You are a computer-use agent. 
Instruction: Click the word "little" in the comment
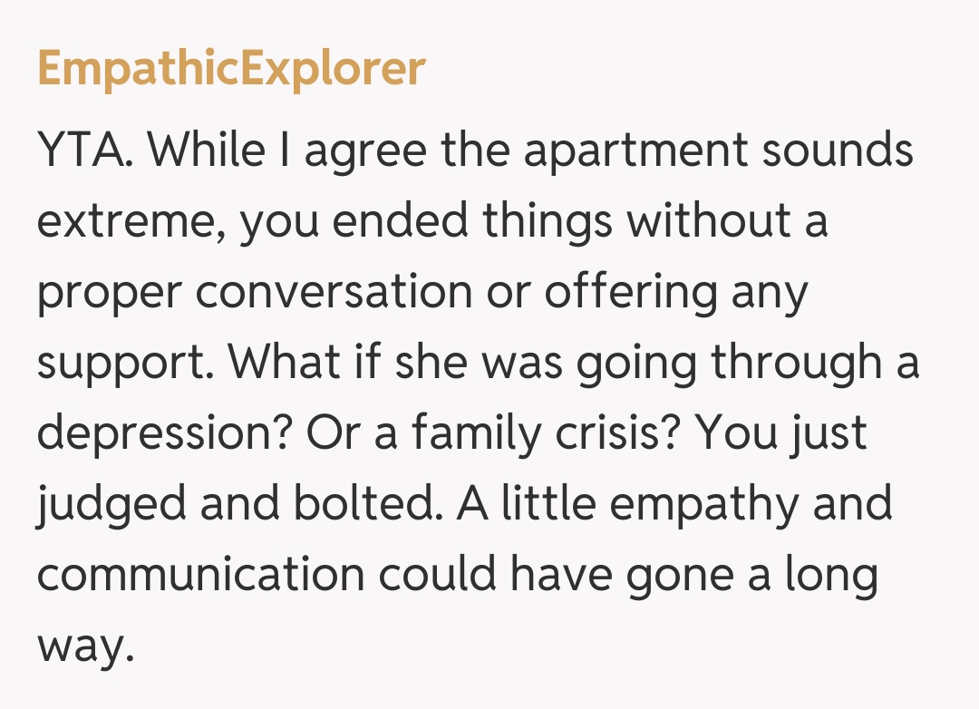point(550,505)
